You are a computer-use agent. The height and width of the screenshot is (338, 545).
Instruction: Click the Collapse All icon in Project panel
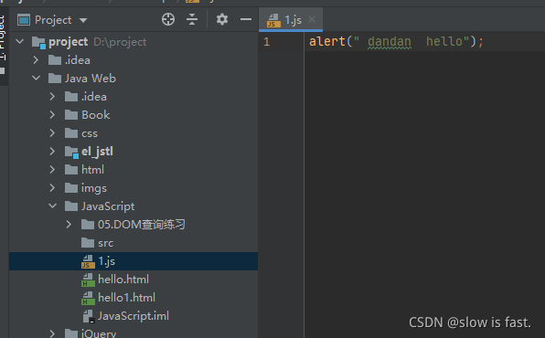coord(192,19)
